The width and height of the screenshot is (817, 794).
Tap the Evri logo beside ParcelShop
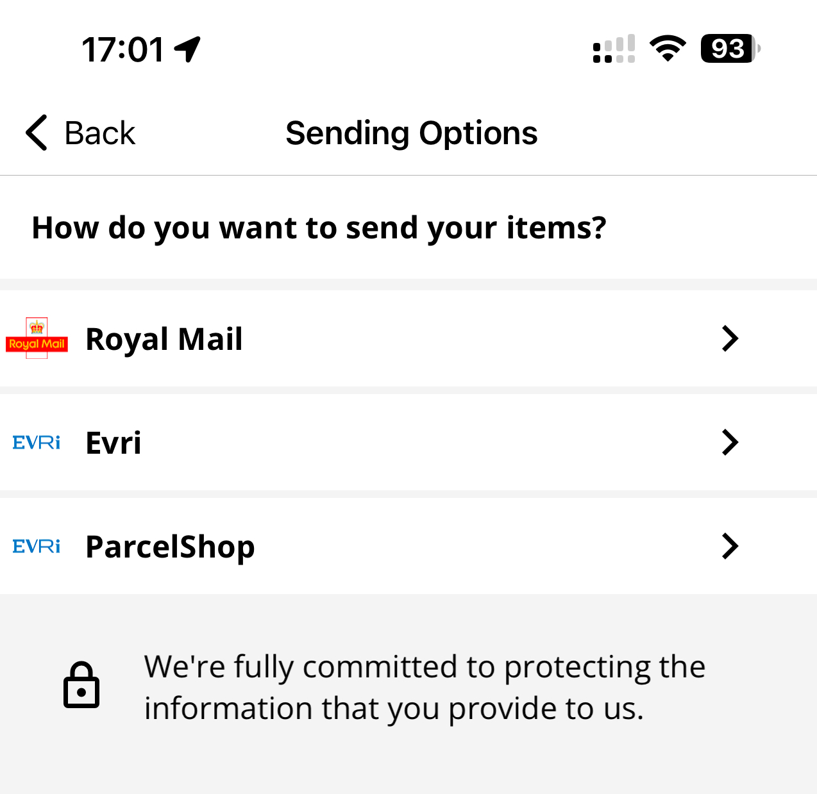coord(37,546)
